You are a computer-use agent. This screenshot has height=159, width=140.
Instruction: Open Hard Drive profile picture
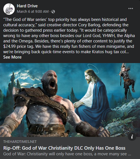click(9, 9)
